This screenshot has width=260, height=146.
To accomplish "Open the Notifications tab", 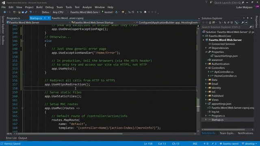I will pos(245,133).
